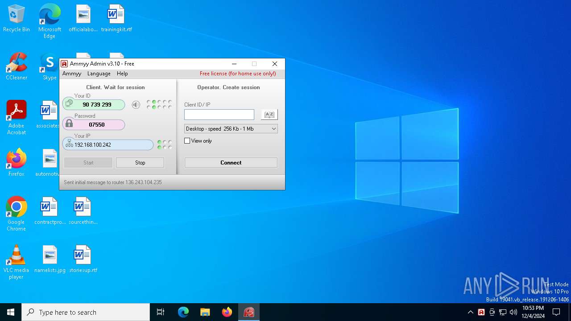Click Ammyy icon in system tray

481,312
